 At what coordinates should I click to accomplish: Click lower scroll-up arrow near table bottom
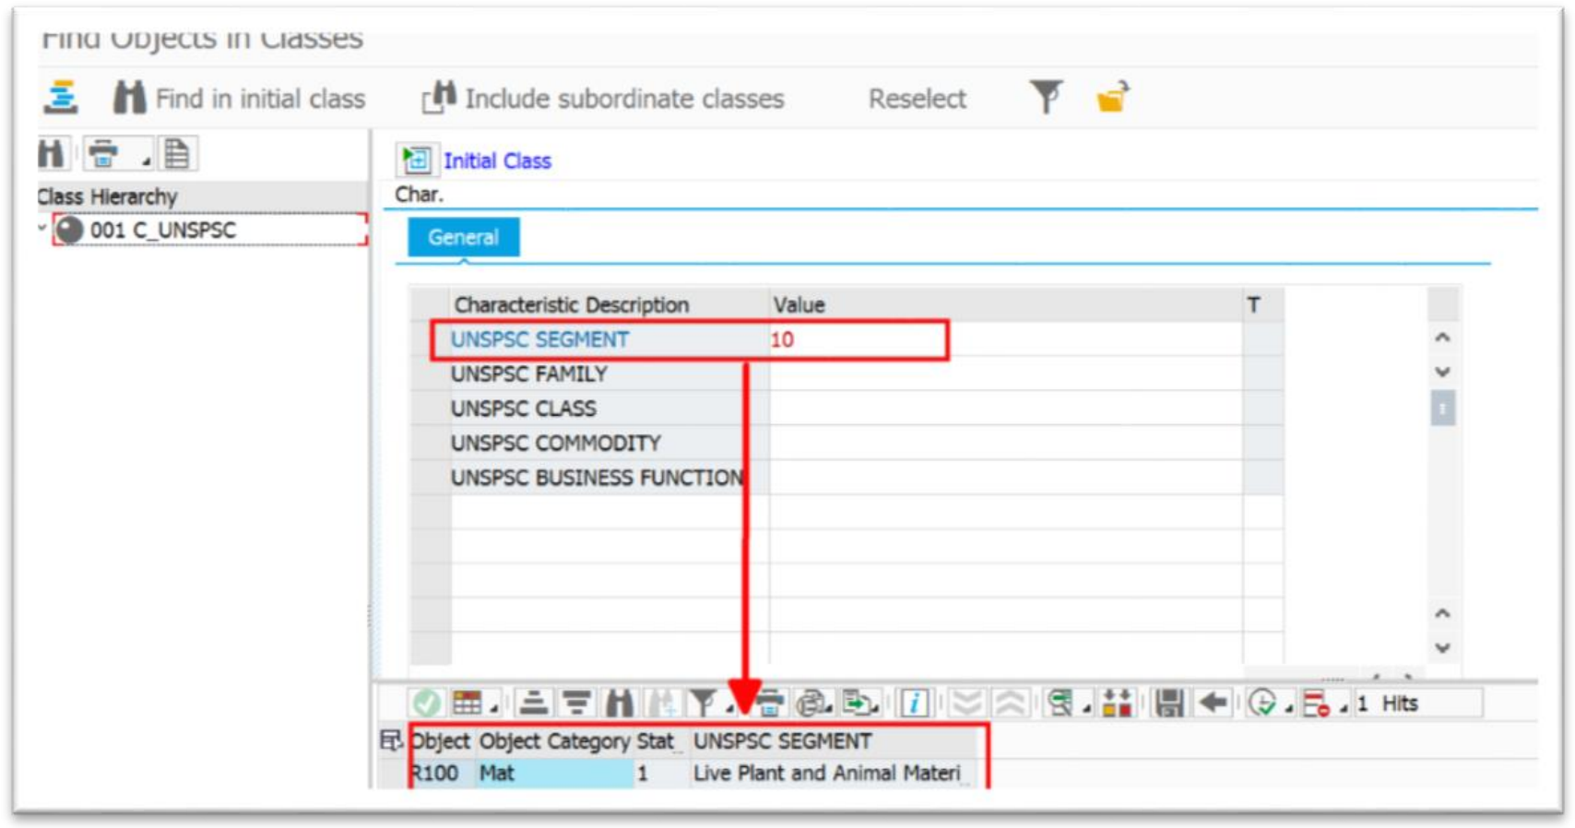tap(1443, 614)
